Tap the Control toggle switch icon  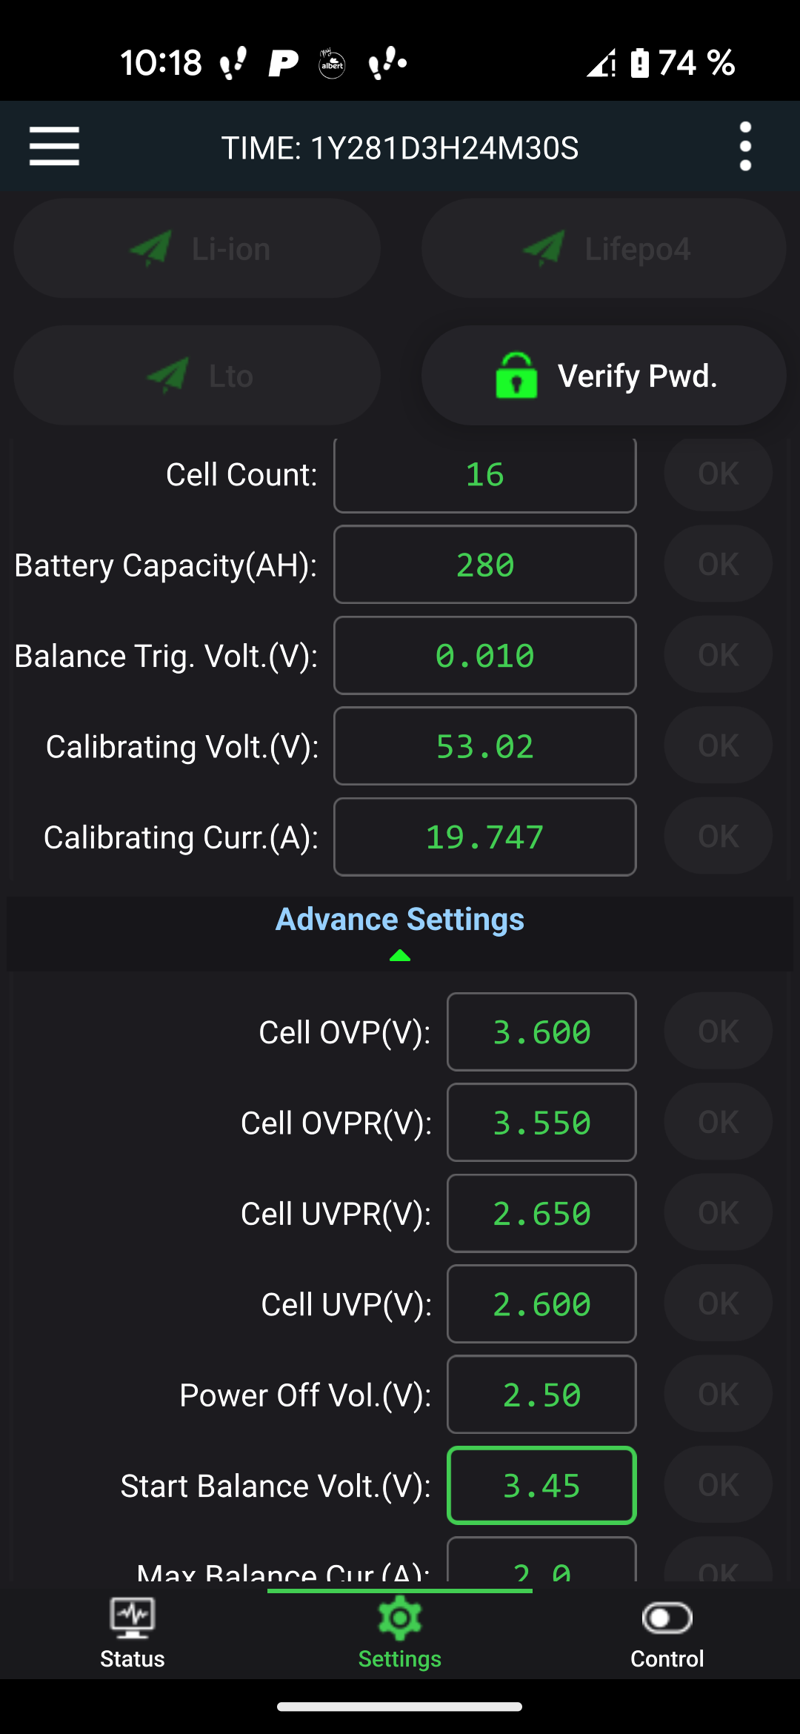[667, 1618]
